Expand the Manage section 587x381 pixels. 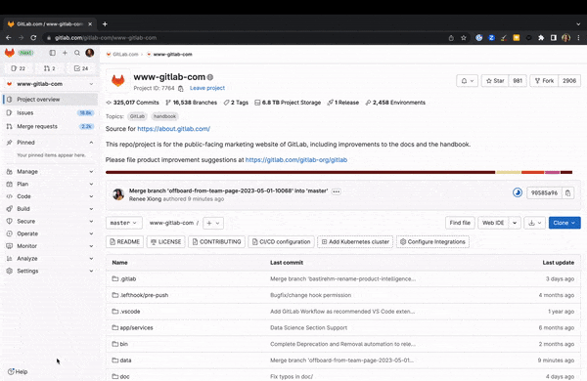50,172
